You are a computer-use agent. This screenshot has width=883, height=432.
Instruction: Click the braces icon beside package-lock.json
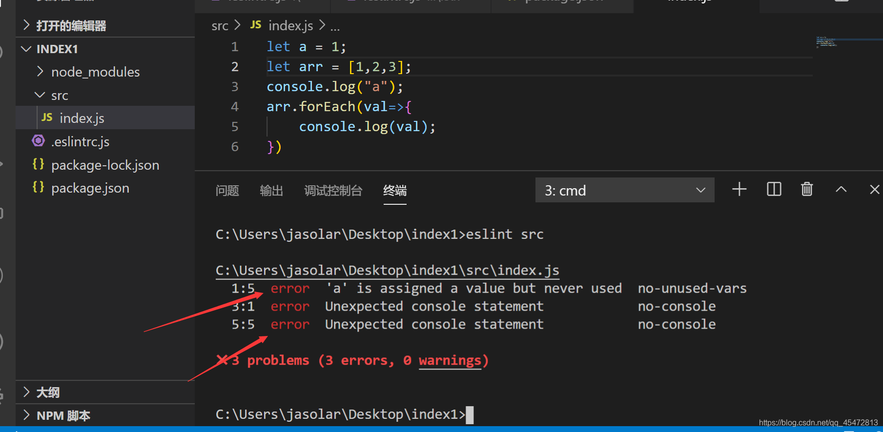[38, 164]
